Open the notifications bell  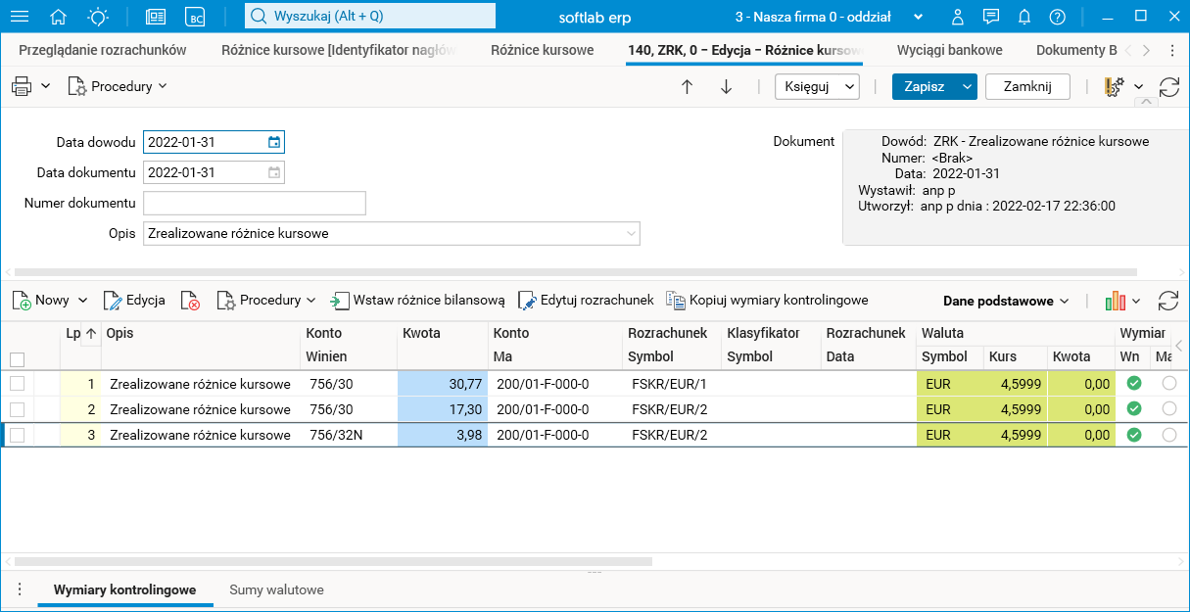[x=1024, y=17]
